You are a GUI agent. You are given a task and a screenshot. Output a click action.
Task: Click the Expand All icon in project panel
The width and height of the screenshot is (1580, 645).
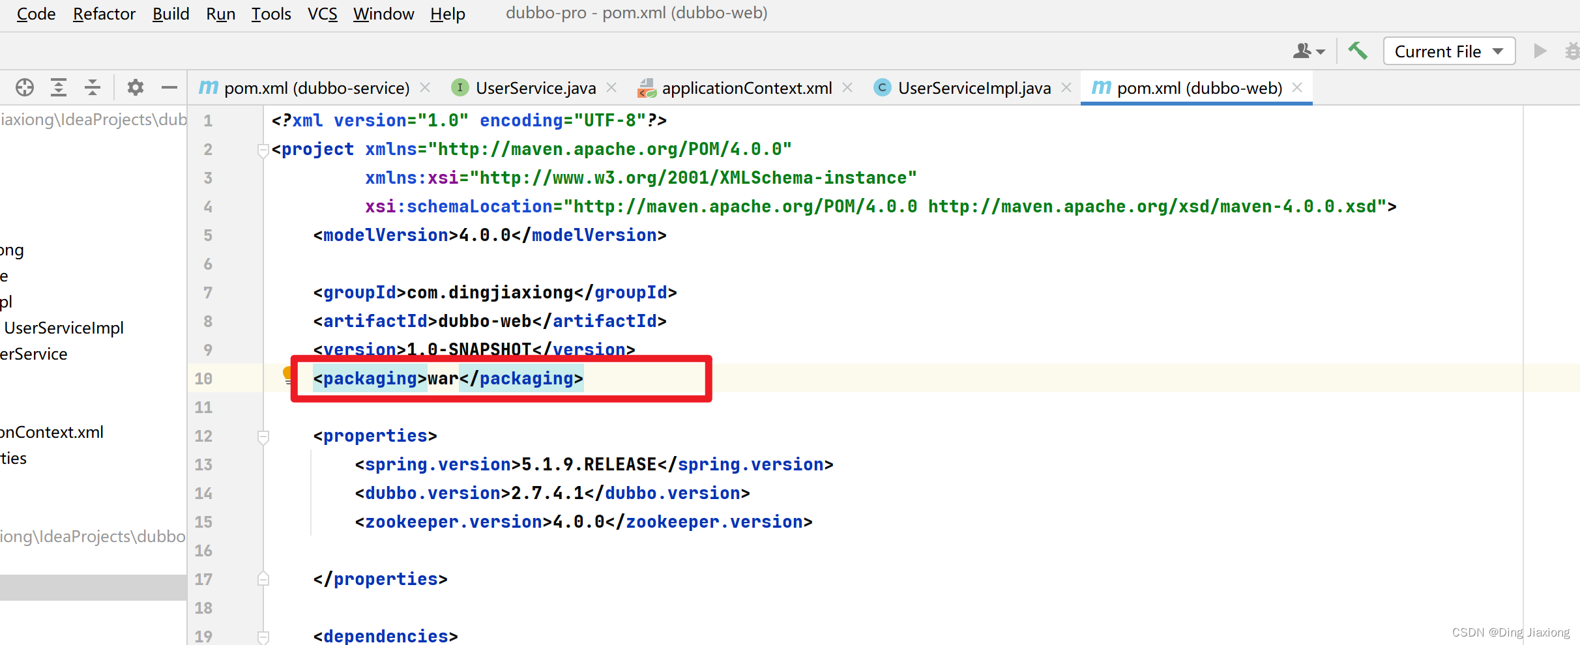coord(59,87)
